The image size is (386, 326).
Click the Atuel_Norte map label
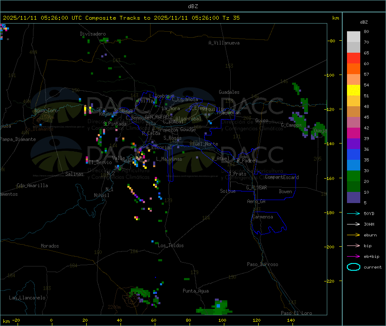204,144
